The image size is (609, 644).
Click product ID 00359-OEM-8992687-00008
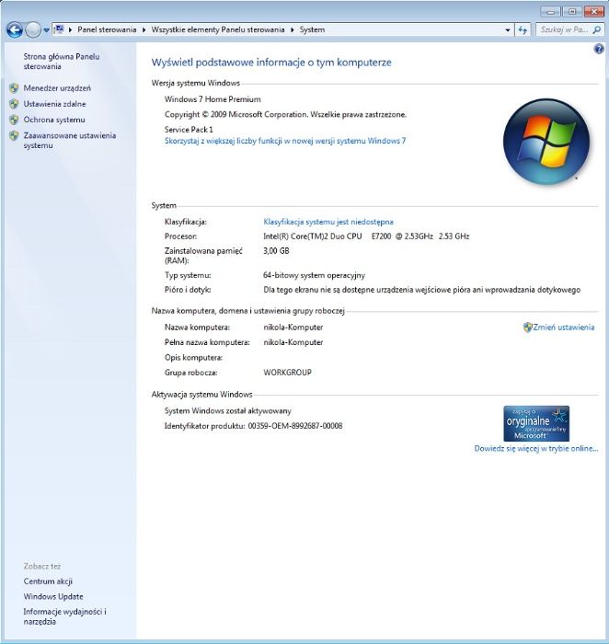click(295, 426)
